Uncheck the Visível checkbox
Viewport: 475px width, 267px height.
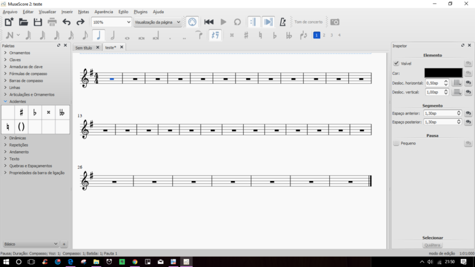(396, 64)
